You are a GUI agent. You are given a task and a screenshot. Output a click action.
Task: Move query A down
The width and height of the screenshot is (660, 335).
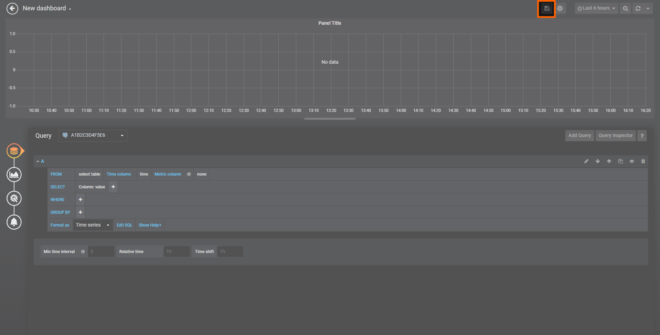(598, 161)
